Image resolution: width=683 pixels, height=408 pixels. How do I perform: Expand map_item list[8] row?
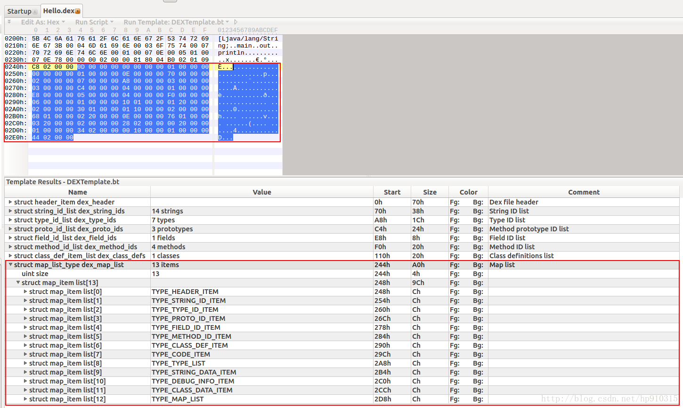tap(25, 363)
